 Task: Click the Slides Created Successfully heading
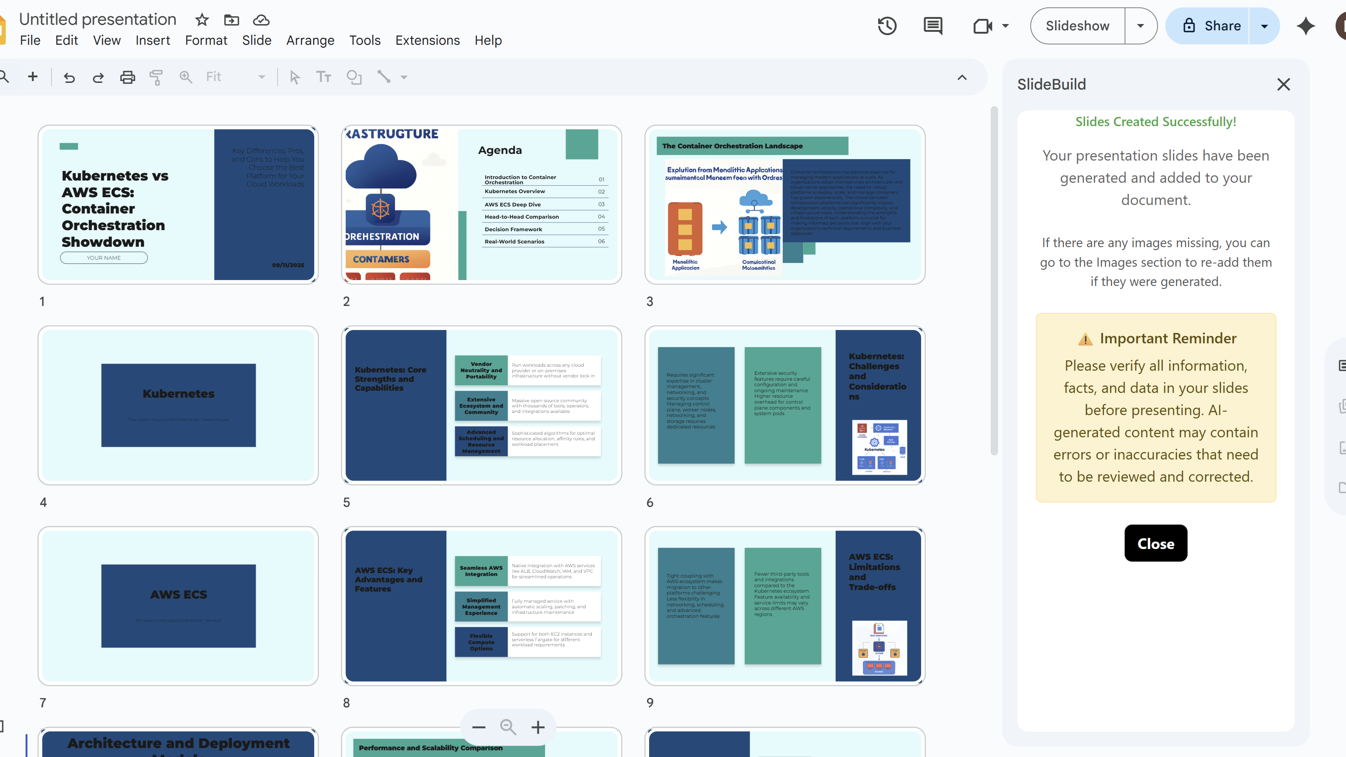(1155, 122)
